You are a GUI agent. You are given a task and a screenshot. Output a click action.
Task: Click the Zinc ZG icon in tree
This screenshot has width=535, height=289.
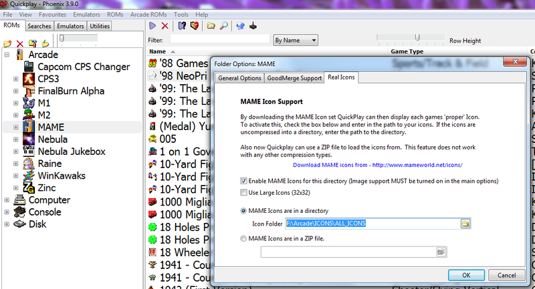click(29, 188)
